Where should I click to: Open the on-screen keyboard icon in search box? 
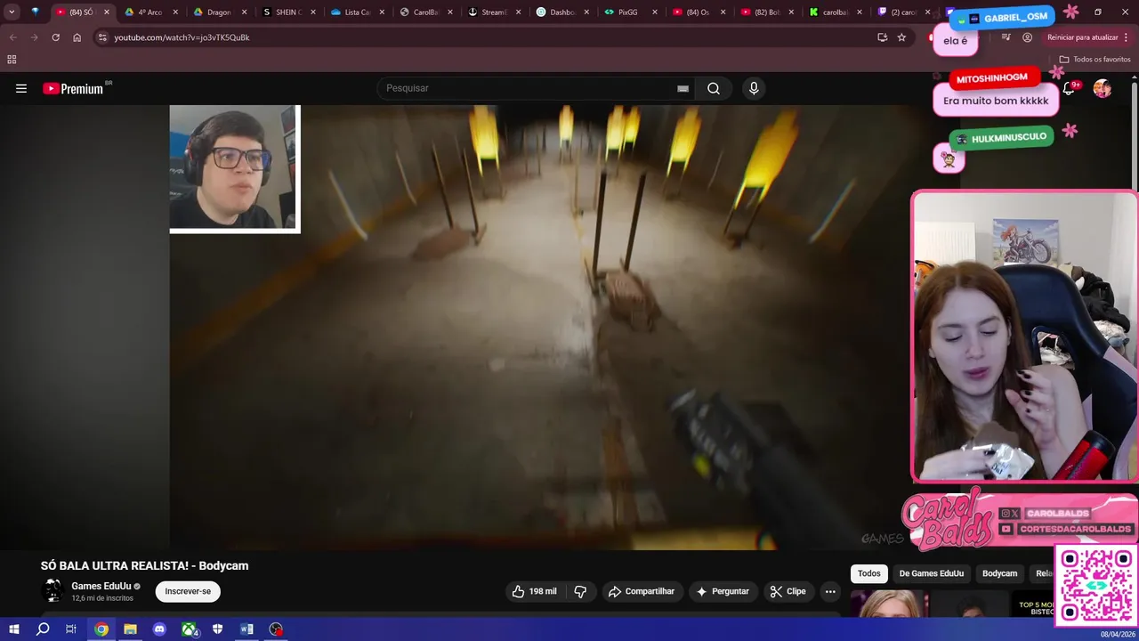point(683,88)
